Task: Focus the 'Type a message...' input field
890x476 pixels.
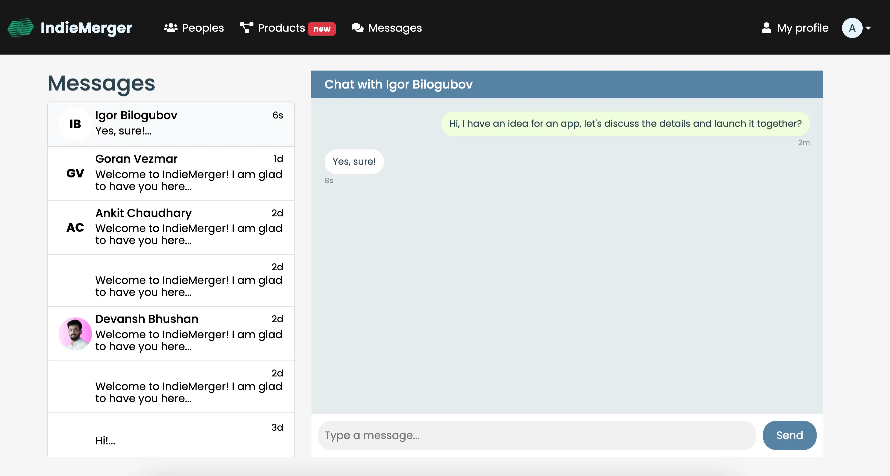Action: pos(537,435)
